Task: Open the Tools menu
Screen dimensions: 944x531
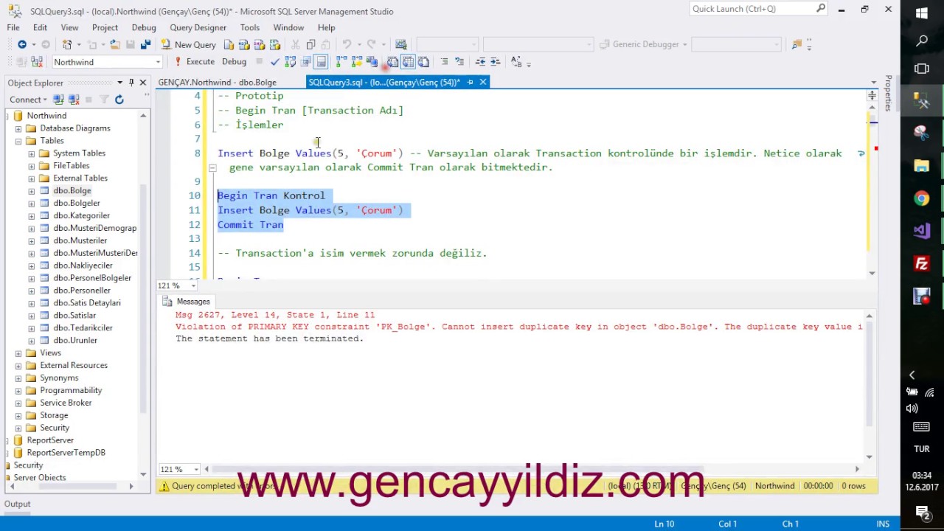Action: (x=249, y=27)
